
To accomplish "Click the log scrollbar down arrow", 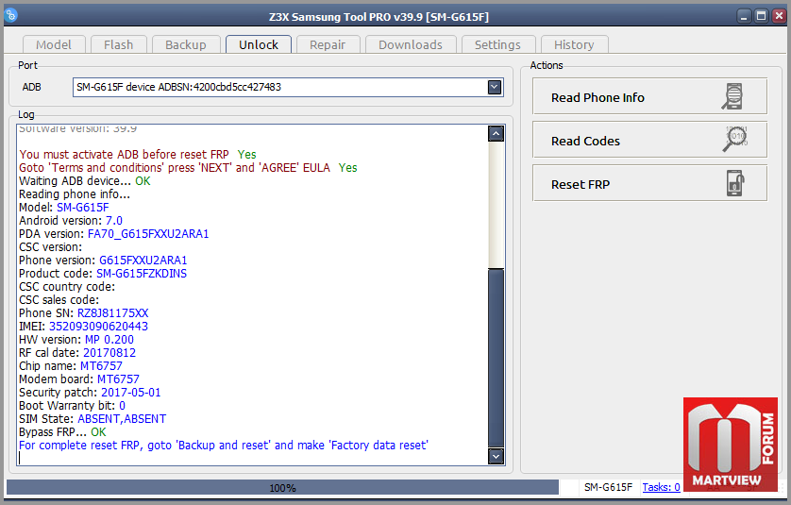I will 496,456.
